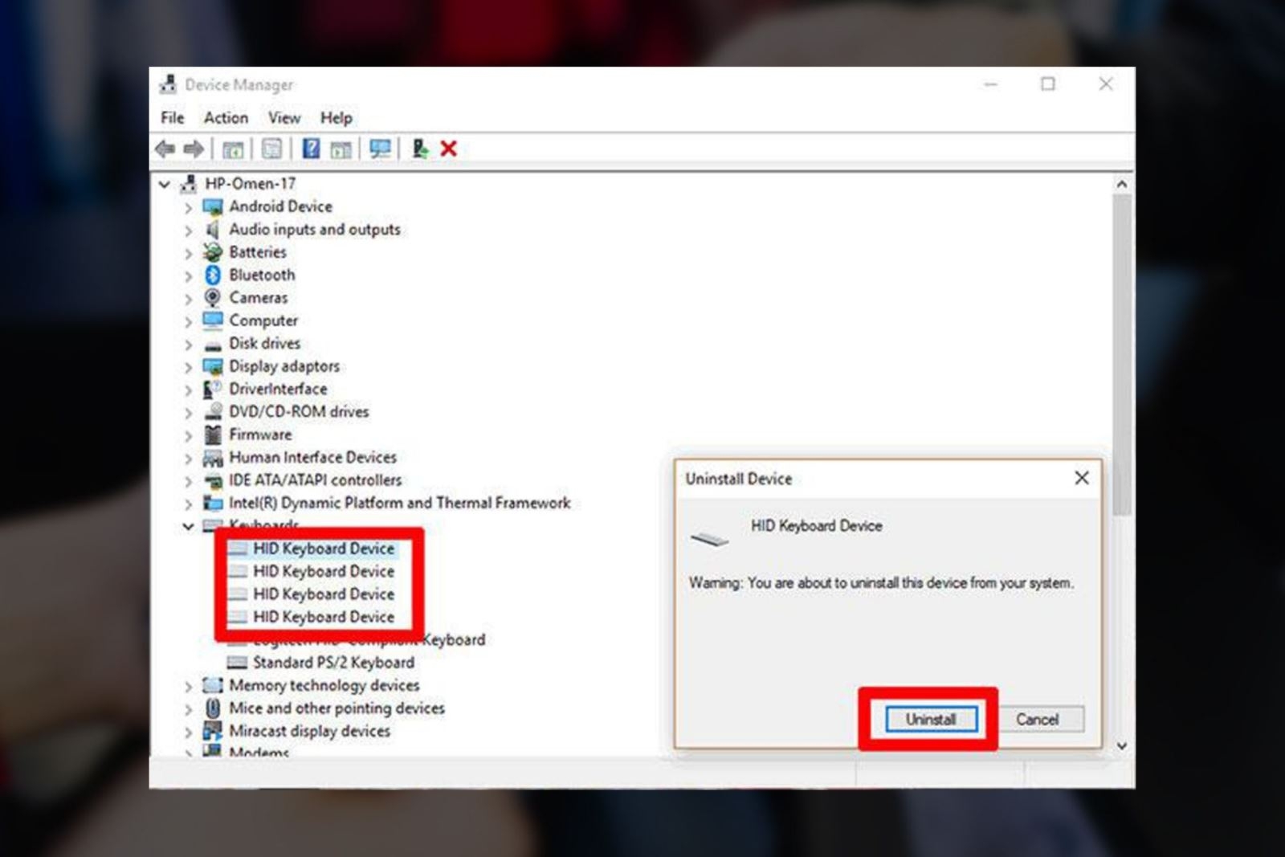
Task: Expand the Computer category chevron
Action: click(188, 321)
